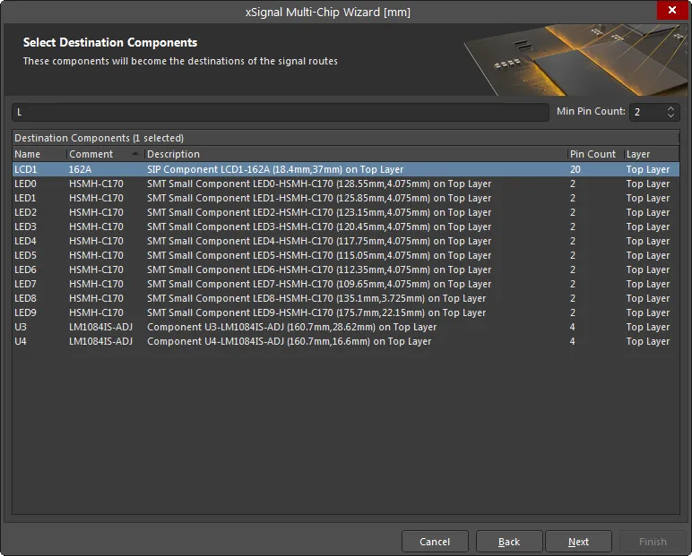Select the LED7 component row
Viewport: 692px width, 556px height.
(x=269, y=284)
